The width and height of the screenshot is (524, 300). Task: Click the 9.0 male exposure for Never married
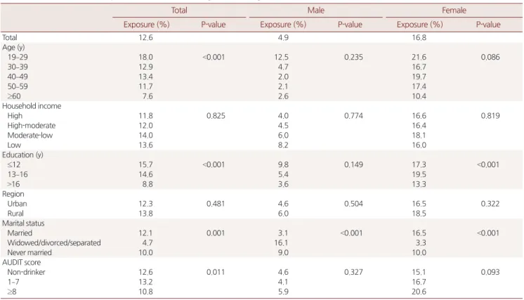(283, 252)
